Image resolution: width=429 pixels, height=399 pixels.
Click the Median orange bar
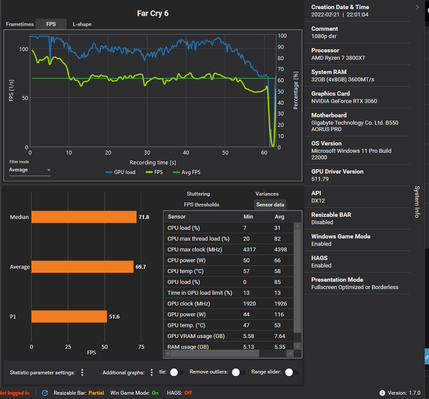coord(84,217)
